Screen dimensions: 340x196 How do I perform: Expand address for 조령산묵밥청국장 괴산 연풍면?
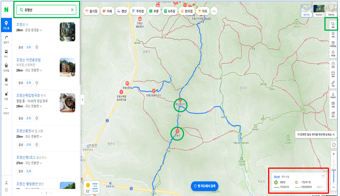(41, 106)
